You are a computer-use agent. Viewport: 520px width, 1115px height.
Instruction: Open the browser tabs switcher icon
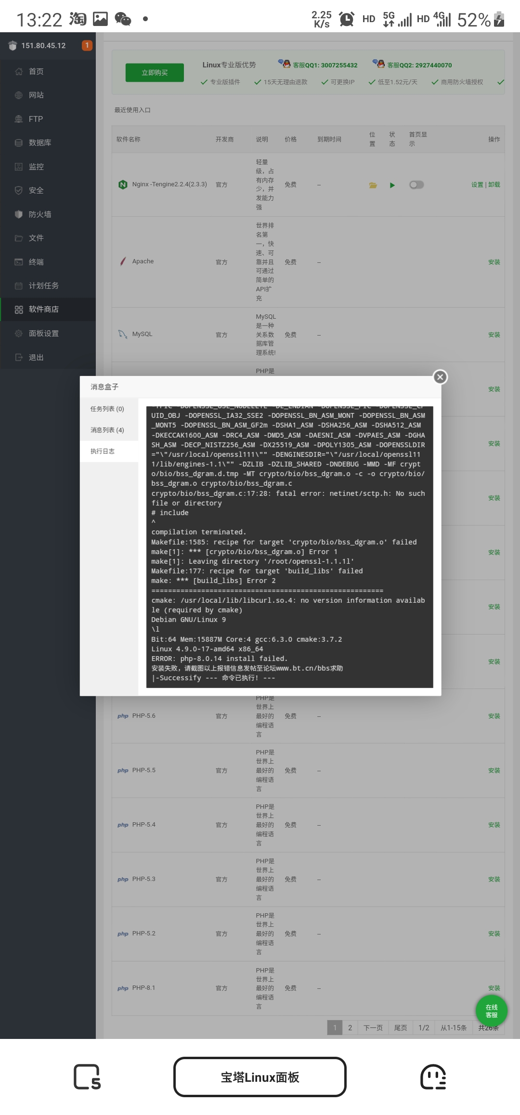point(87,1077)
